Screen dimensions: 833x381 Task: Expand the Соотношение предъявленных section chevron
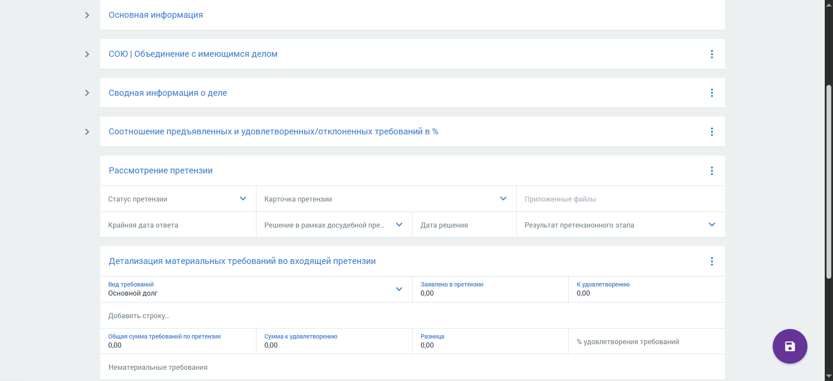pyautogui.click(x=87, y=132)
